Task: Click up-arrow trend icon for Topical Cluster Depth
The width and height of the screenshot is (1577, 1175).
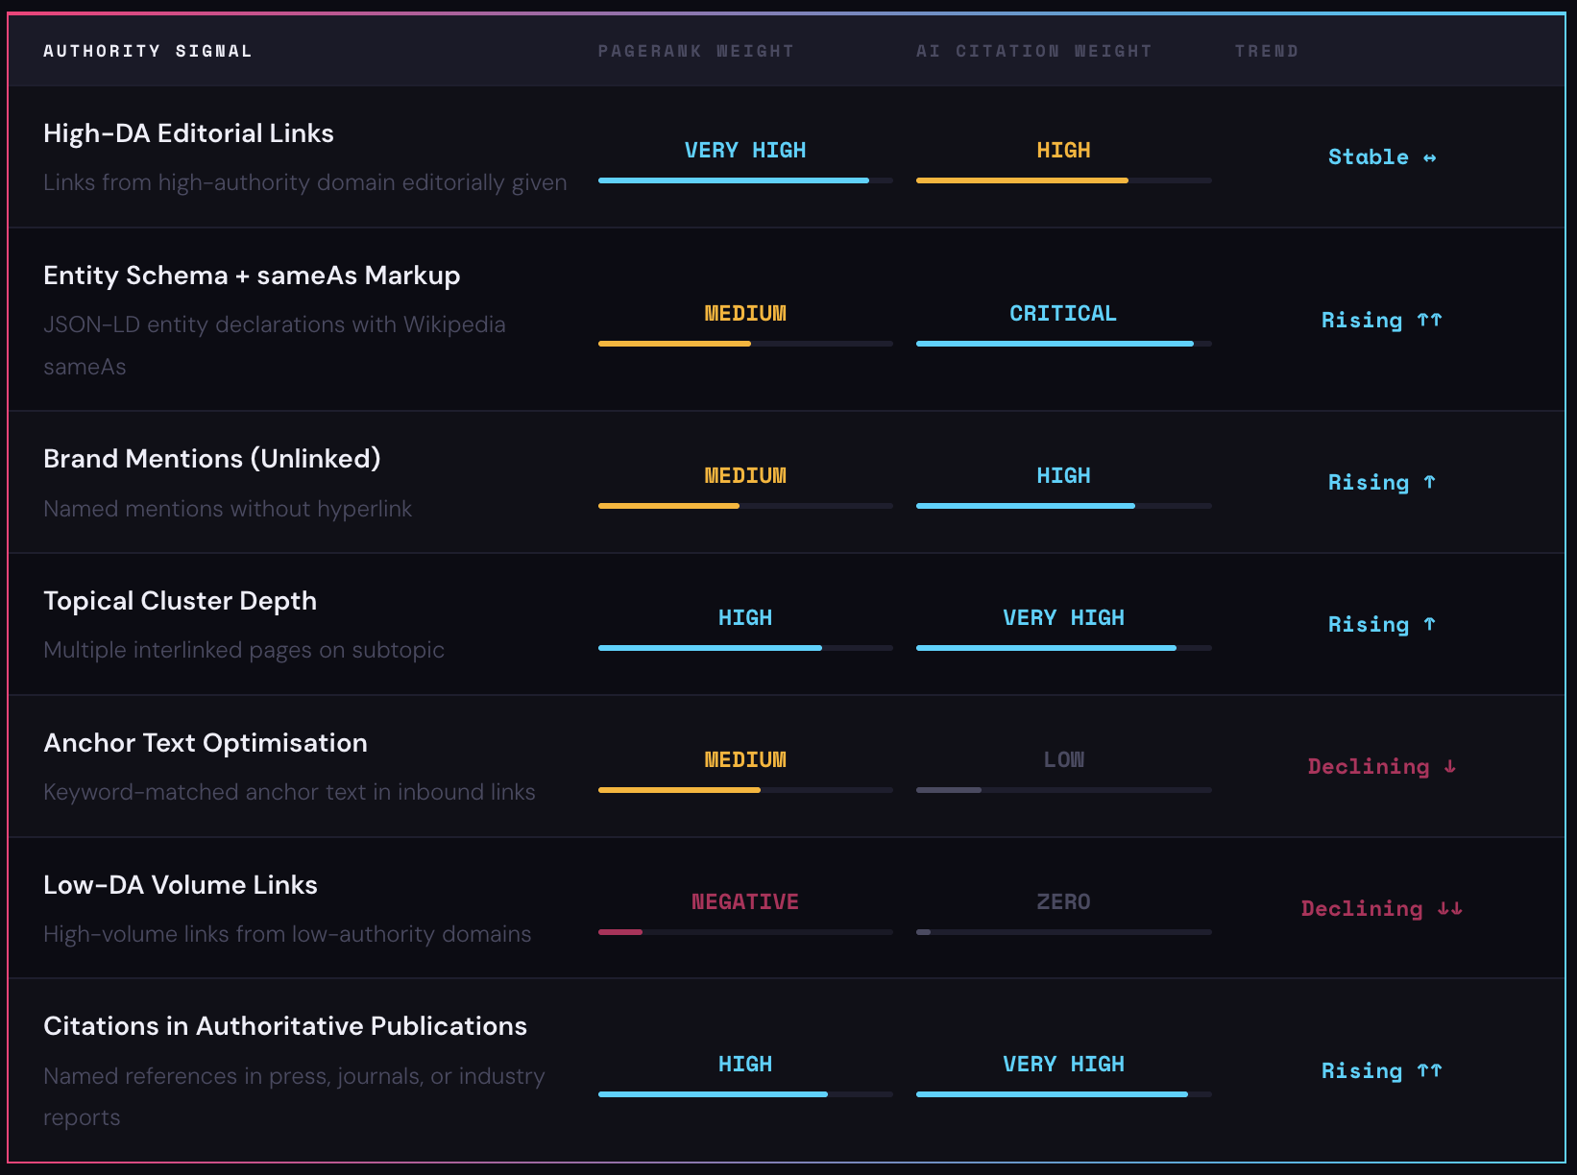Action: (1429, 625)
